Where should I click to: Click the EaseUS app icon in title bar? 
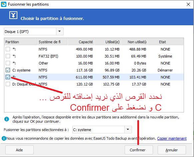tap(4, 4)
